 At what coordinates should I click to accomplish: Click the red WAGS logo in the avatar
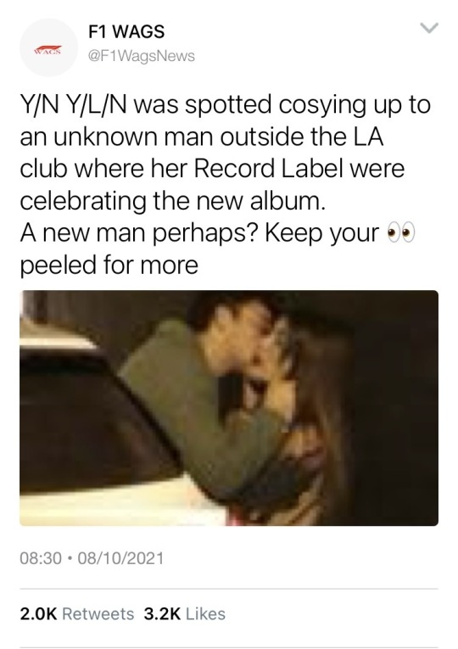48,51
